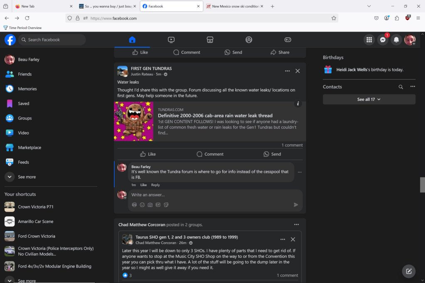Open Video from the left sidebar
Viewport: 425px width, 283px height.
(x=51, y=133)
